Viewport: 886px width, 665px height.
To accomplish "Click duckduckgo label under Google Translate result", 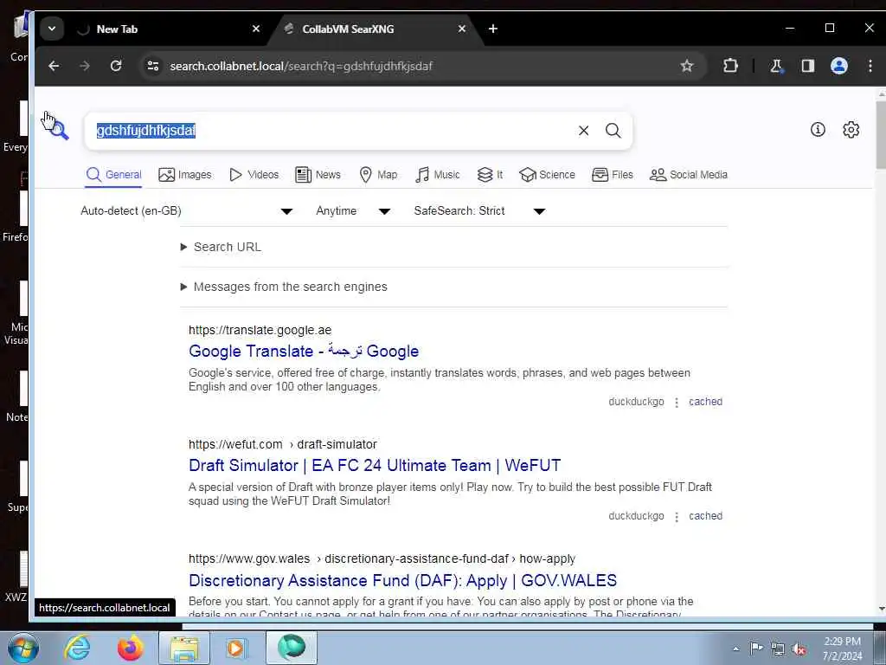I will coord(636,402).
